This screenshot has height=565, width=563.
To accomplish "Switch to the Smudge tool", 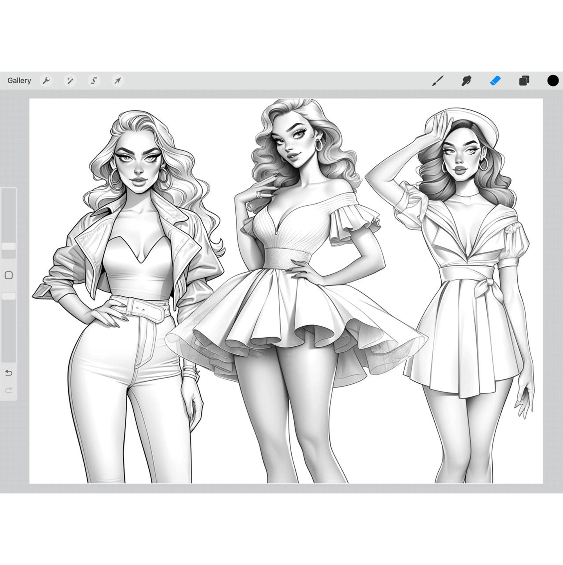I will pyautogui.click(x=466, y=81).
